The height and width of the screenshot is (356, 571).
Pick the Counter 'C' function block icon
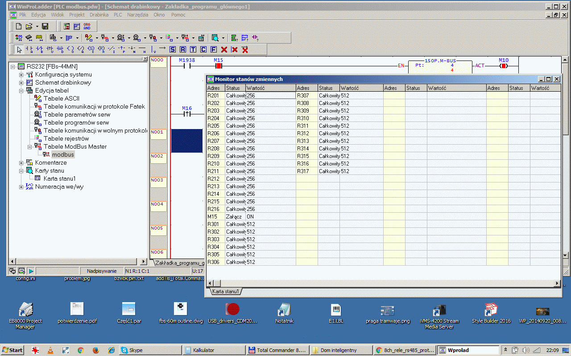tap(203, 49)
